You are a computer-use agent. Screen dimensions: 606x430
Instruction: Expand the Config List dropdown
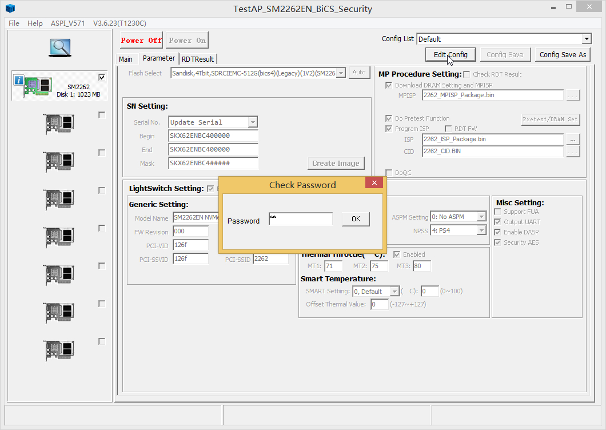[586, 39]
